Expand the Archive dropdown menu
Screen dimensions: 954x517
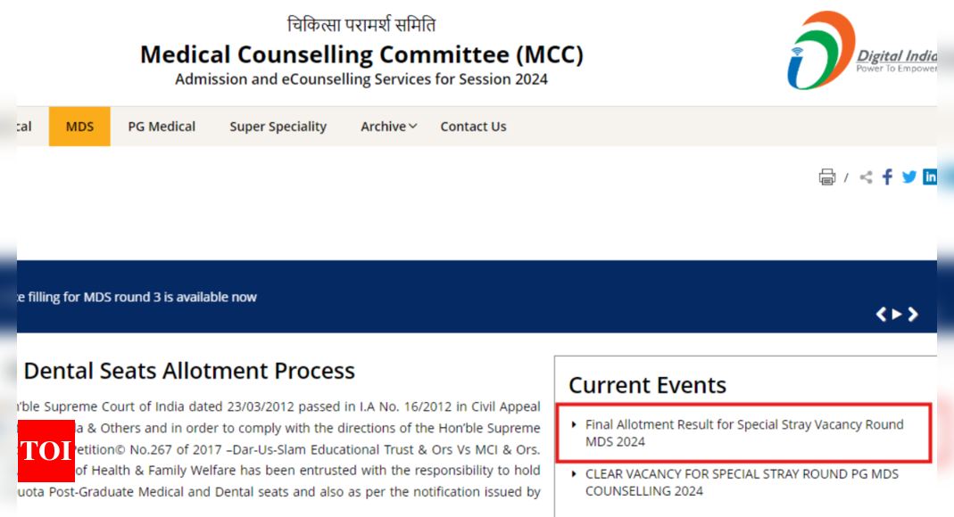(389, 127)
